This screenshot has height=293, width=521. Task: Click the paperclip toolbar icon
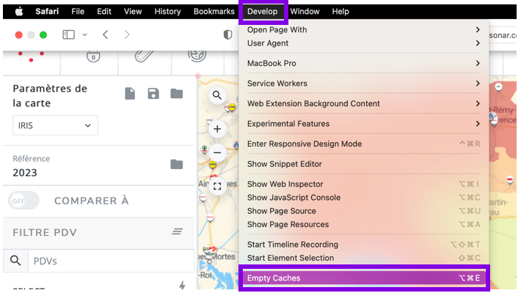coord(145,56)
